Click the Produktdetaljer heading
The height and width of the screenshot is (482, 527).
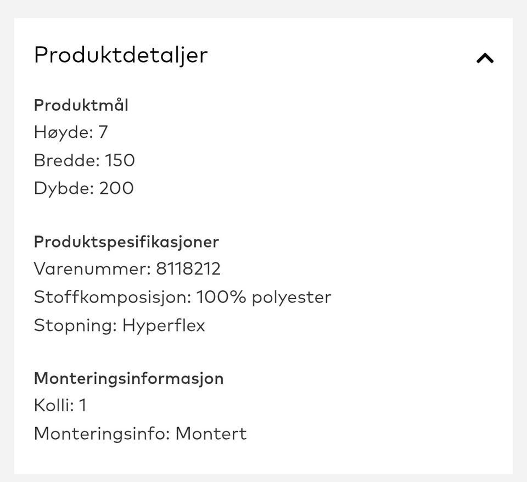[x=121, y=55]
